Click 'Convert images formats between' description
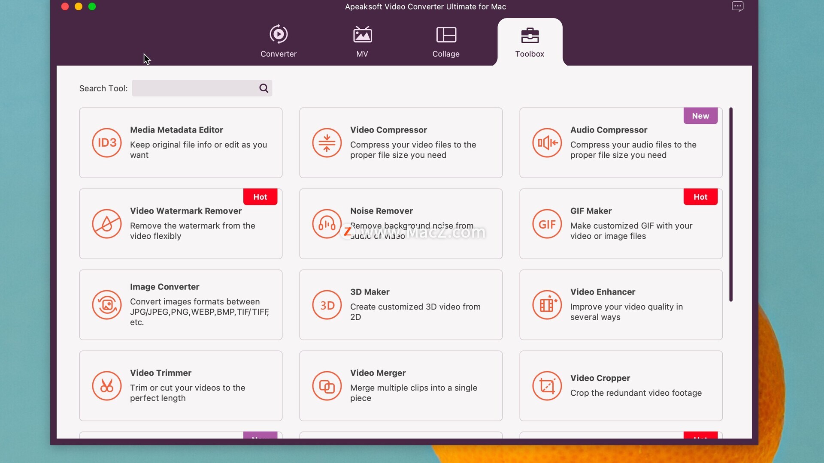This screenshot has height=463, width=824. (200, 312)
